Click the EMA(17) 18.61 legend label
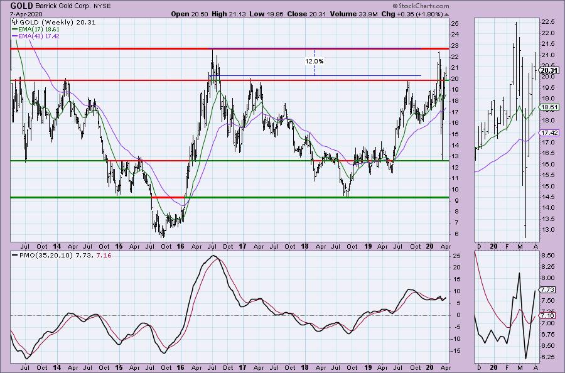The height and width of the screenshot is (373, 565). pos(39,29)
